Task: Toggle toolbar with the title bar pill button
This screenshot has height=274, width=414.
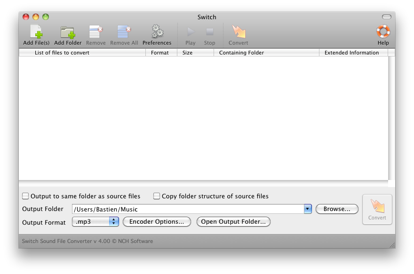Action: pos(387,17)
